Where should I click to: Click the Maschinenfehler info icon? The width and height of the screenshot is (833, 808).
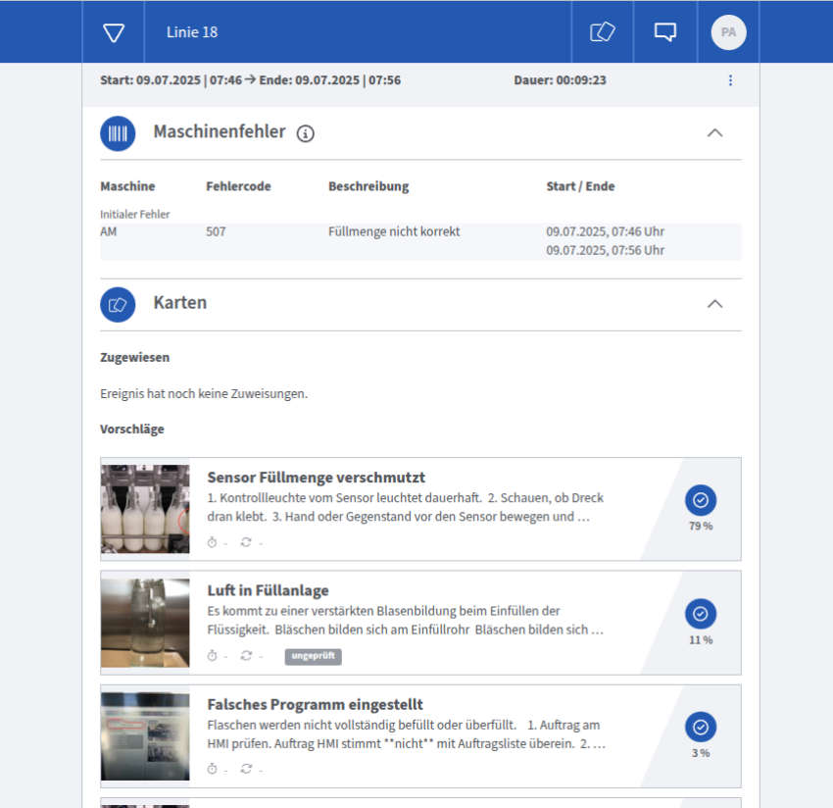coord(305,133)
